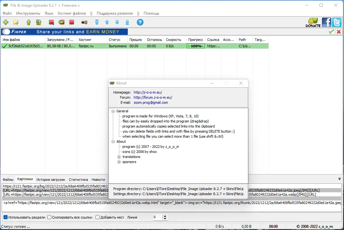344x230 pixels.
Task: Click the zoom.prog@gmail.com email link
Action: 151,102
